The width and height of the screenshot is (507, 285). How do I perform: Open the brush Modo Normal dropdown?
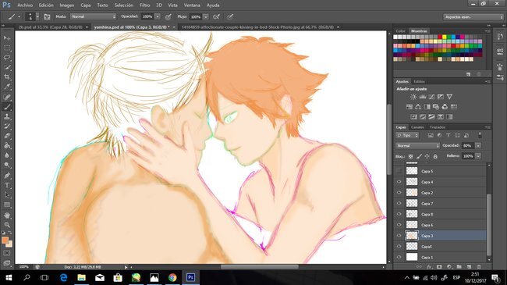93,16
